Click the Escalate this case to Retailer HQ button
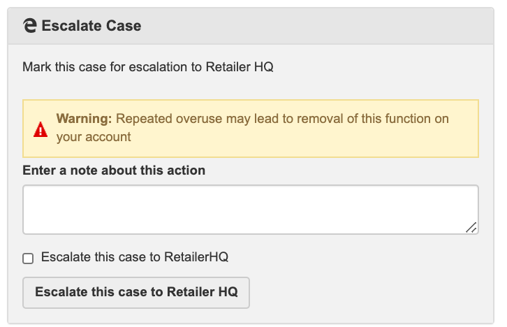The width and height of the screenshot is (507, 327). [136, 292]
